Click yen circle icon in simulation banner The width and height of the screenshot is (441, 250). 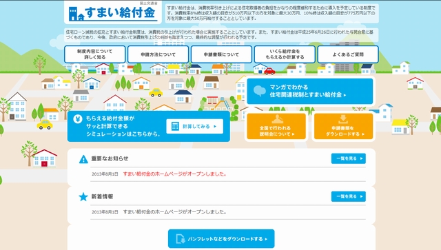(x=78, y=118)
